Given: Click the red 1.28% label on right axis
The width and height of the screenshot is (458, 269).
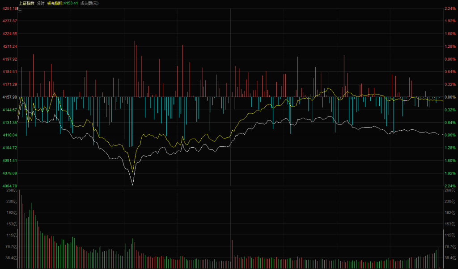Looking at the screenshot, I should click(x=450, y=46).
